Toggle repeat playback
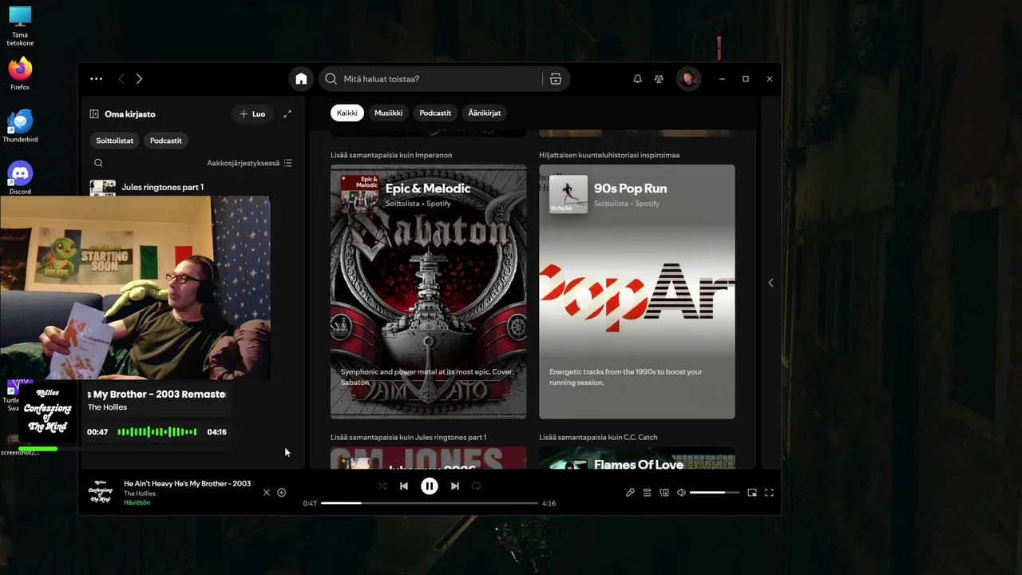 (x=477, y=486)
